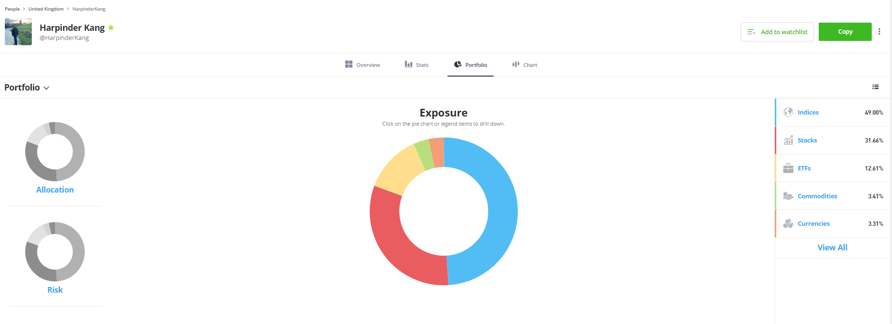This screenshot has height=324, width=892.
Task: Click the green star next to name
Action: (x=111, y=27)
